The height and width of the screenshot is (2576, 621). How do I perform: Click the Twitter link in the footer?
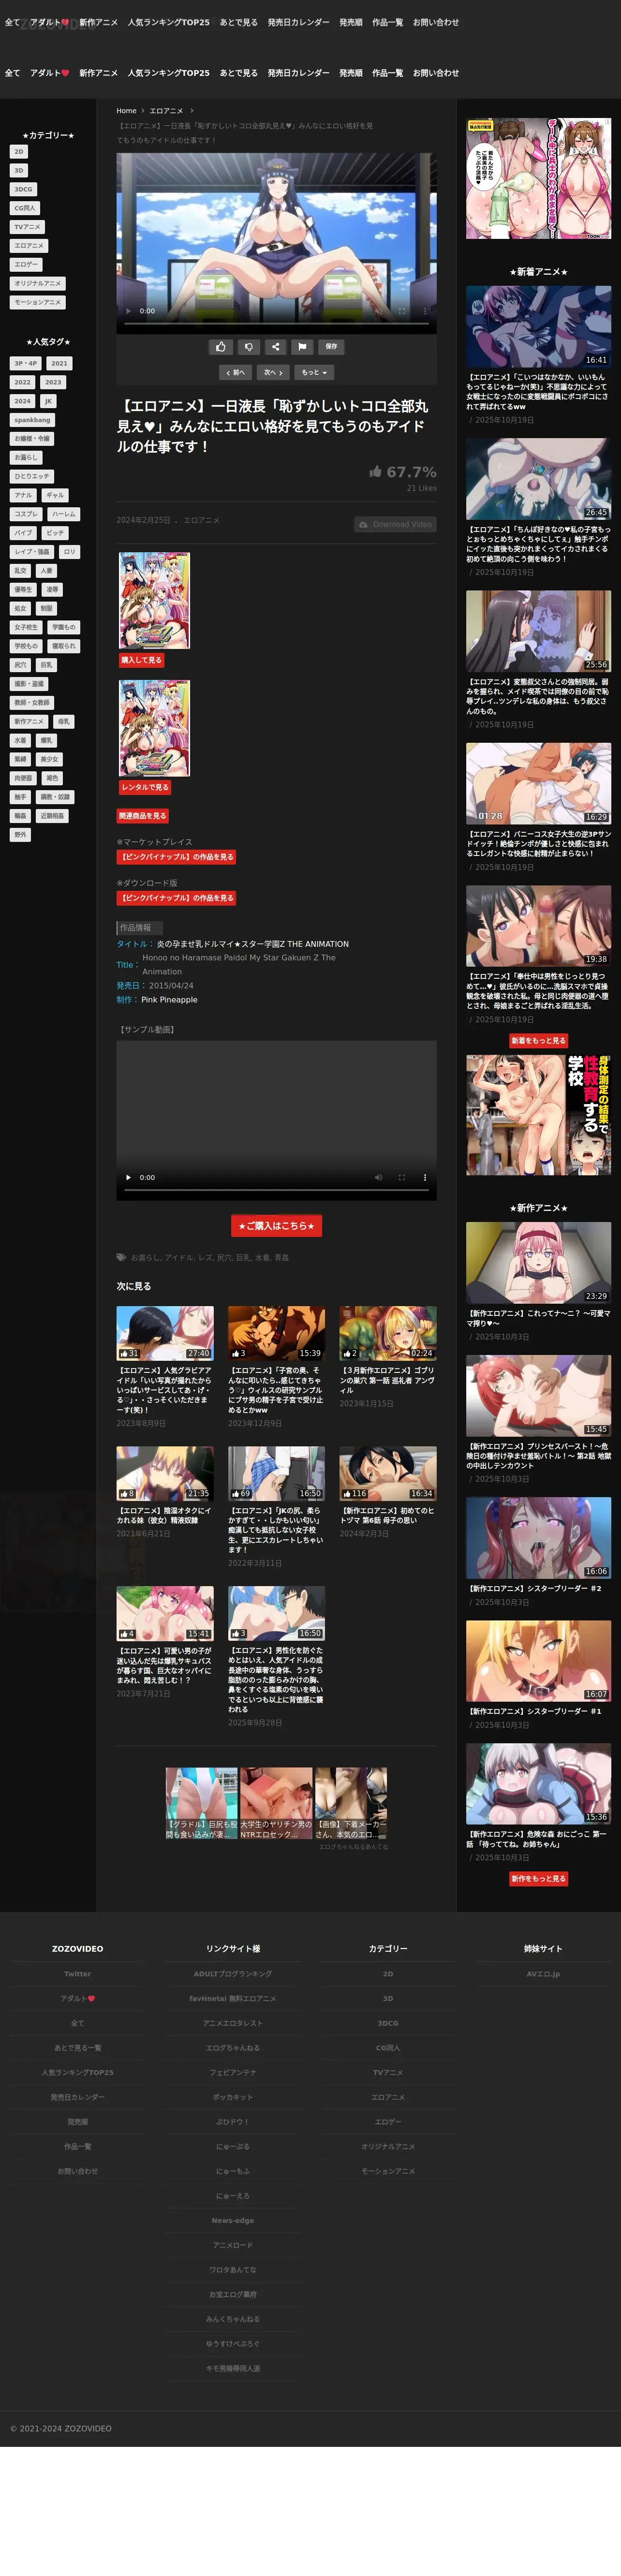(77, 1973)
